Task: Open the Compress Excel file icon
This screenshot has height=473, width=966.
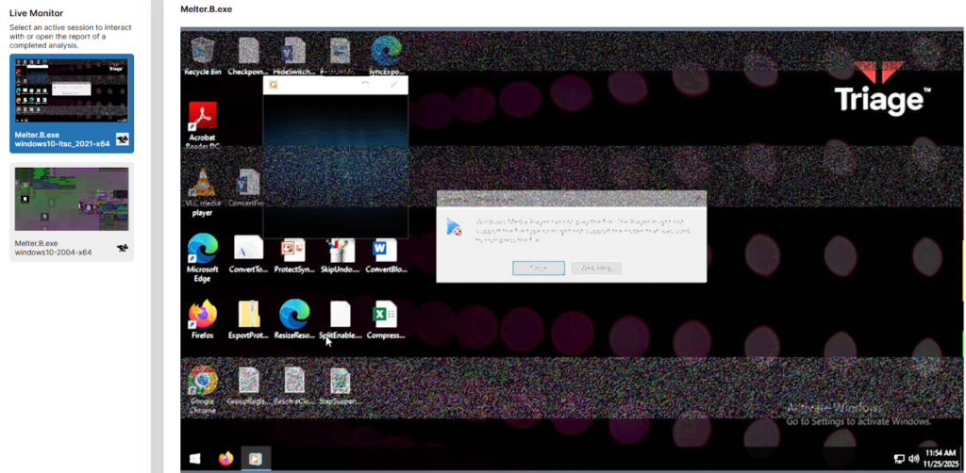Action: [x=384, y=316]
